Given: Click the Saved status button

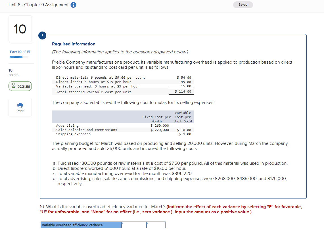Looking at the screenshot, I should pos(243,5).
